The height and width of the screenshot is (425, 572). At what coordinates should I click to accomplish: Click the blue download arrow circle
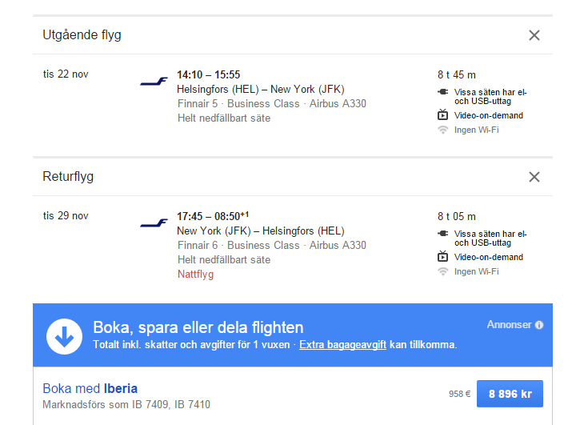[65, 335]
